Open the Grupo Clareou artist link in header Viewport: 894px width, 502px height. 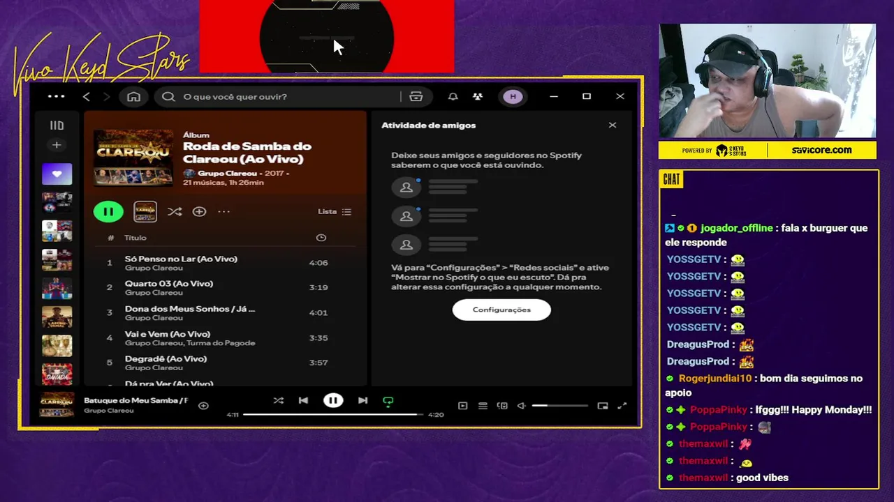click(x=227, y=173)
